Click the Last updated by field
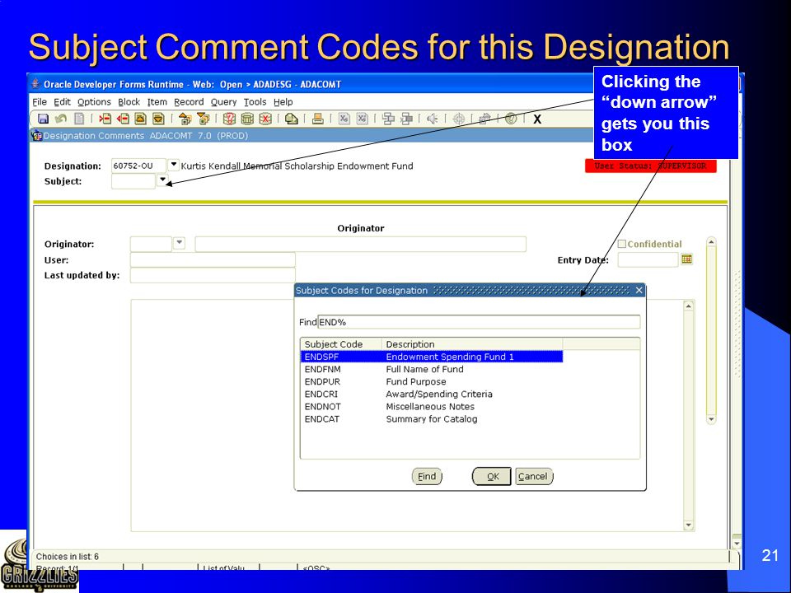 pyautogui.click(x=213, y=275)
